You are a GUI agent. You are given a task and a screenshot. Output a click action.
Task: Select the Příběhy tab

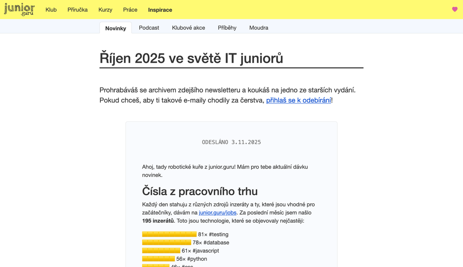click(x=227, y=28)
